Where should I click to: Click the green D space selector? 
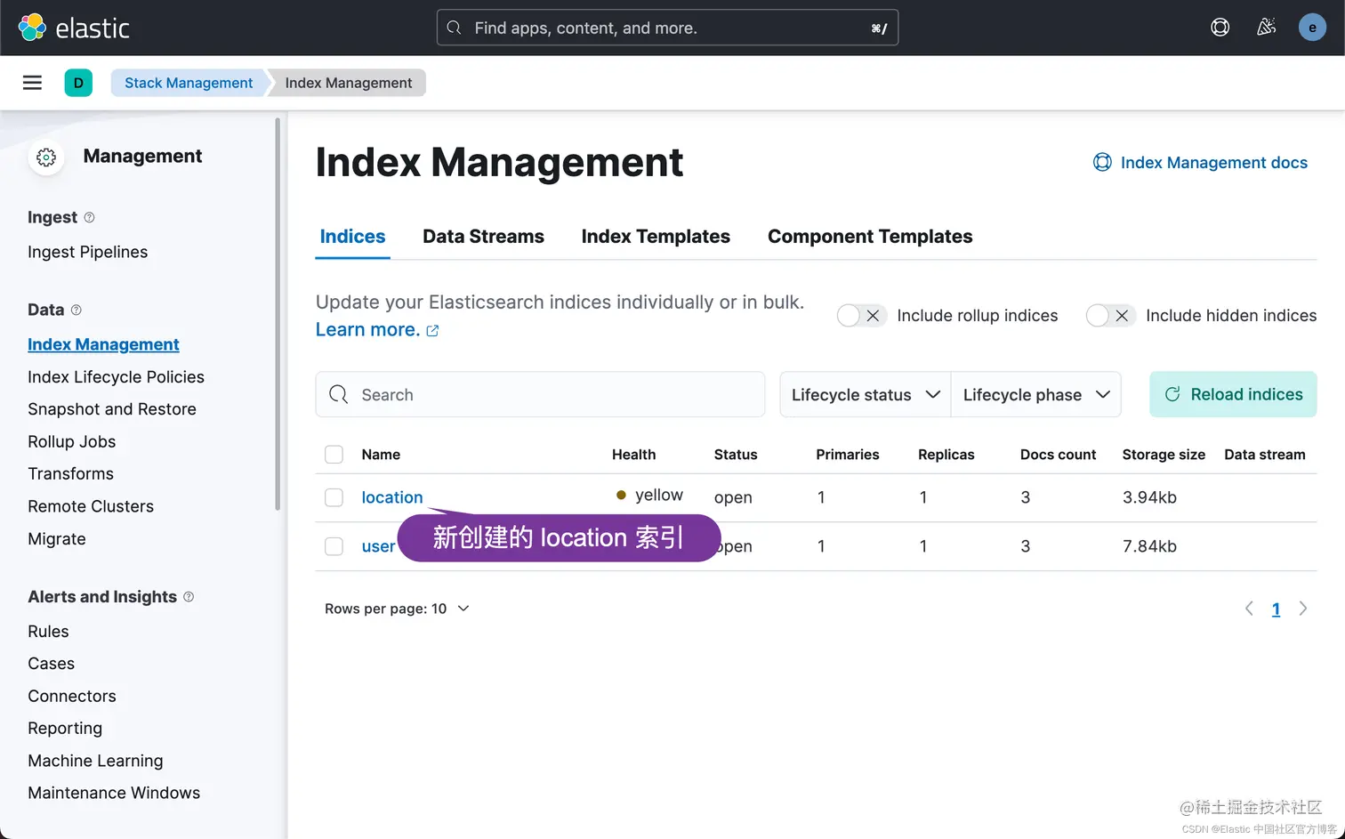[x=78, y=83]
